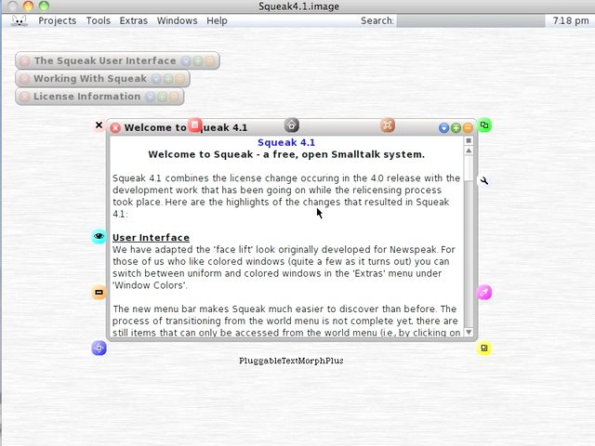Click the scrollbar menu square button
This screenshot has height=446, width=595.
pyautogui.click(x=469, y=140)
